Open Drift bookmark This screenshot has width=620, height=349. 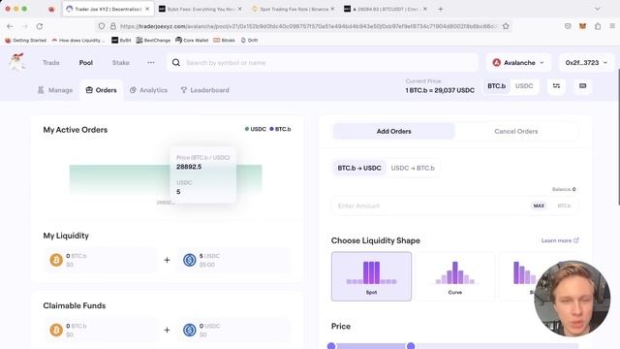pos(249,40)
